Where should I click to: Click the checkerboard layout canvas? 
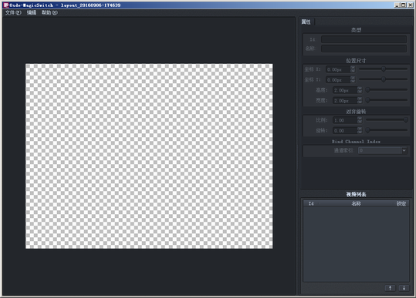coord(149,156)
